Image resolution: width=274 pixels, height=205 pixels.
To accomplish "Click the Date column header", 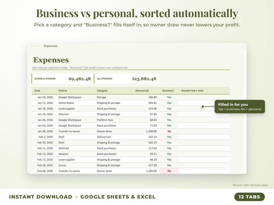I will [x=37, y=90].
